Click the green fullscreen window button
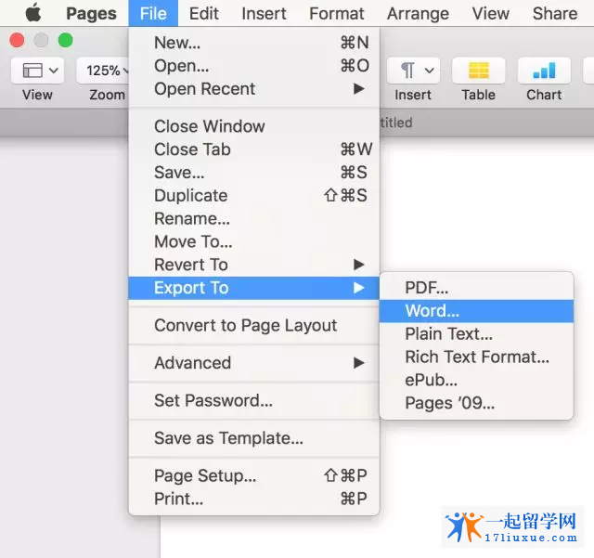 point(65,40)
